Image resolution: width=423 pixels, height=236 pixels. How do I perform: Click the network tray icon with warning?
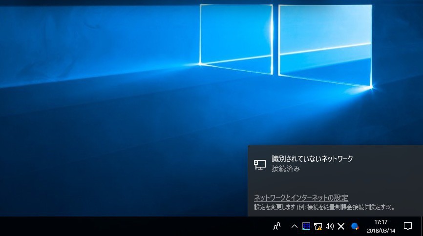pos(318,227)
